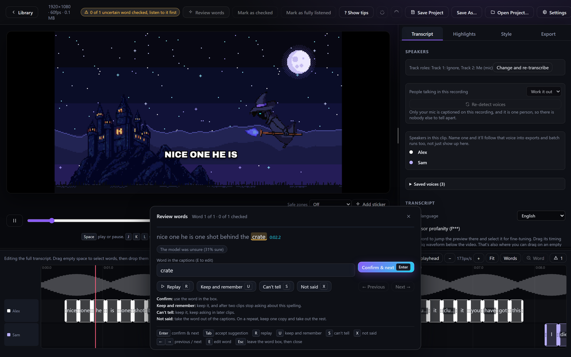Zoom out timeline with minus button

point(450,258)
